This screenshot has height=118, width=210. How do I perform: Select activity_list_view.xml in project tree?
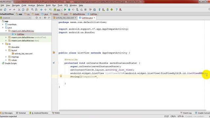click(23, 53)
